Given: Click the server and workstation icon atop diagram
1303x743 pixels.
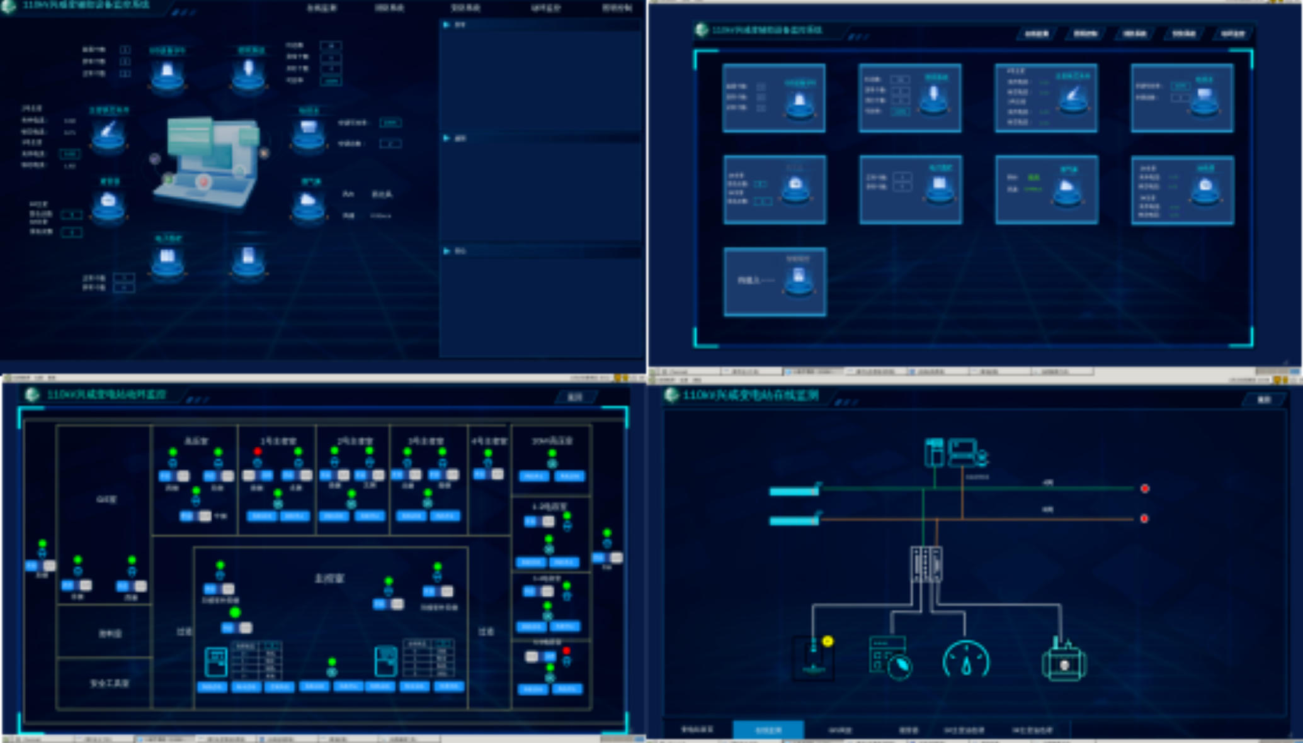Looking at the screenshot, I should 955,453.
